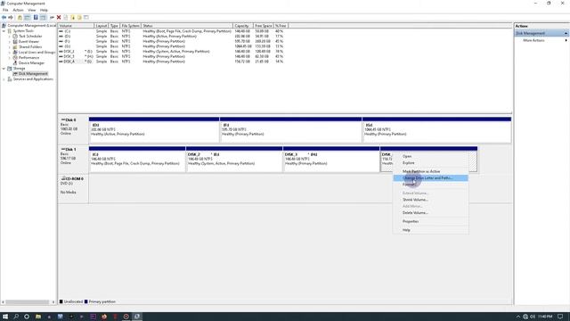Screen dimensions: 570x321
Task: Sort by Status column header
Action: click(x=187, y=26)
